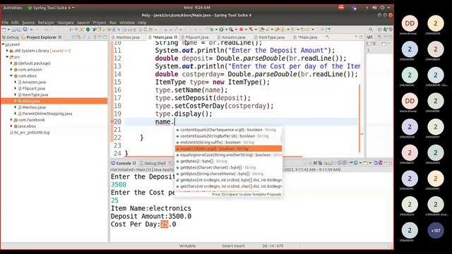Open the Spring Tool Suite 4 app menu
Screen dimensions: 452x254
(x=51, y=8)
